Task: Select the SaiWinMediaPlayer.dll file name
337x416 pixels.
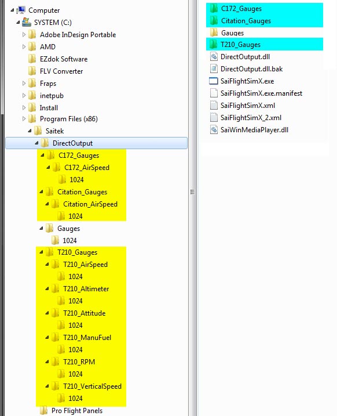Action: click(255, 130)
